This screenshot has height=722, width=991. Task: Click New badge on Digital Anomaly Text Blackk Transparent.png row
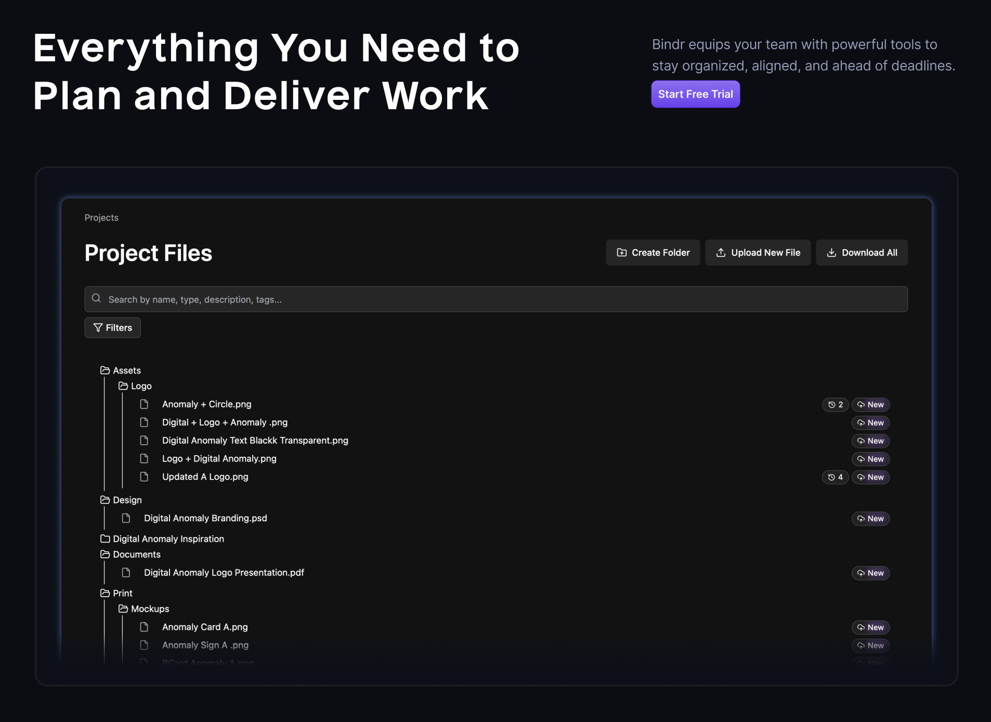[x=870, y=441]
